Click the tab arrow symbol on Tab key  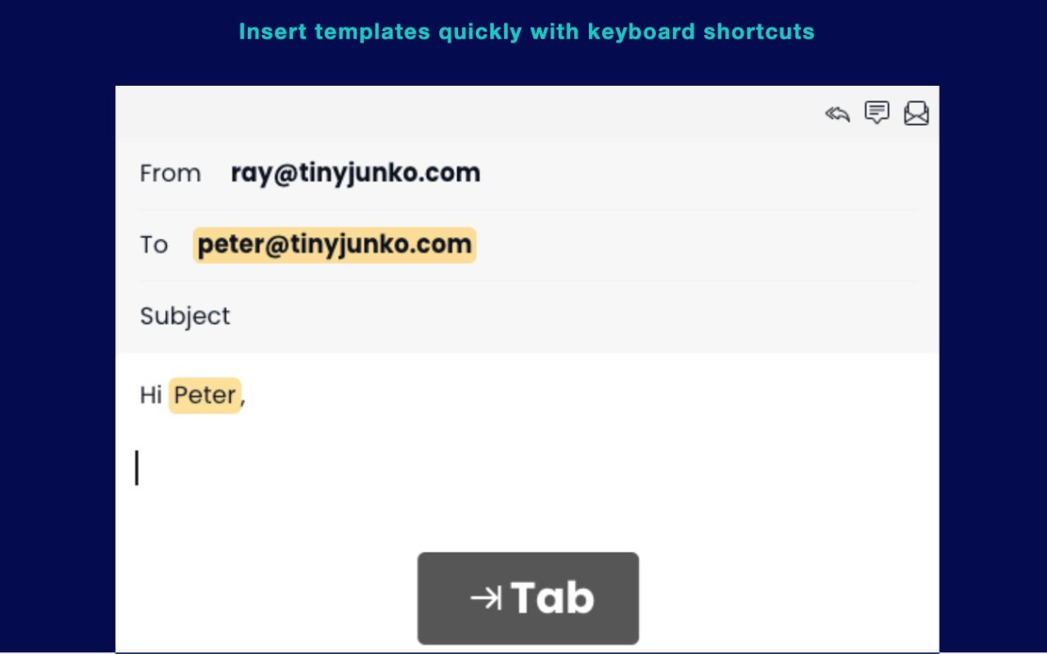pos(486,598)
